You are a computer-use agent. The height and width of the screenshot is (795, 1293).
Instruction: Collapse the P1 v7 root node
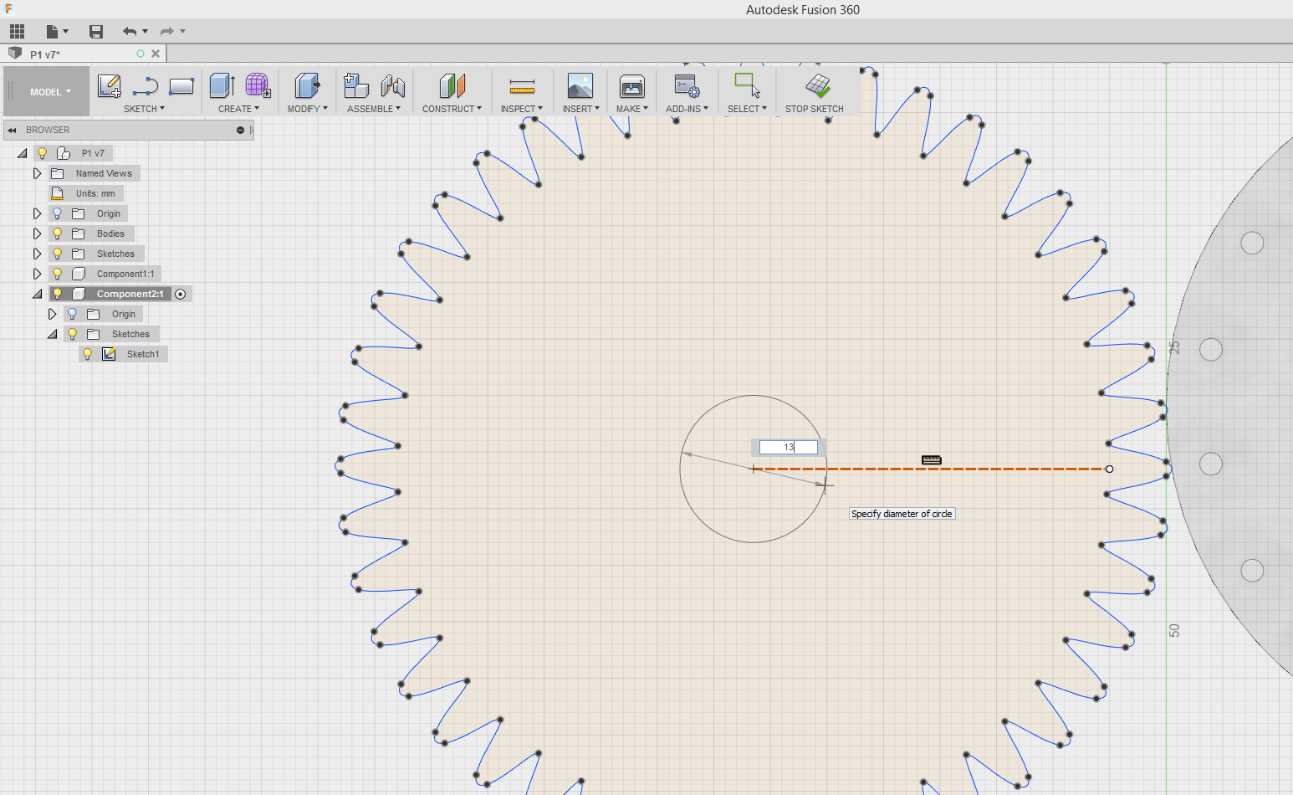pos(22,153)
